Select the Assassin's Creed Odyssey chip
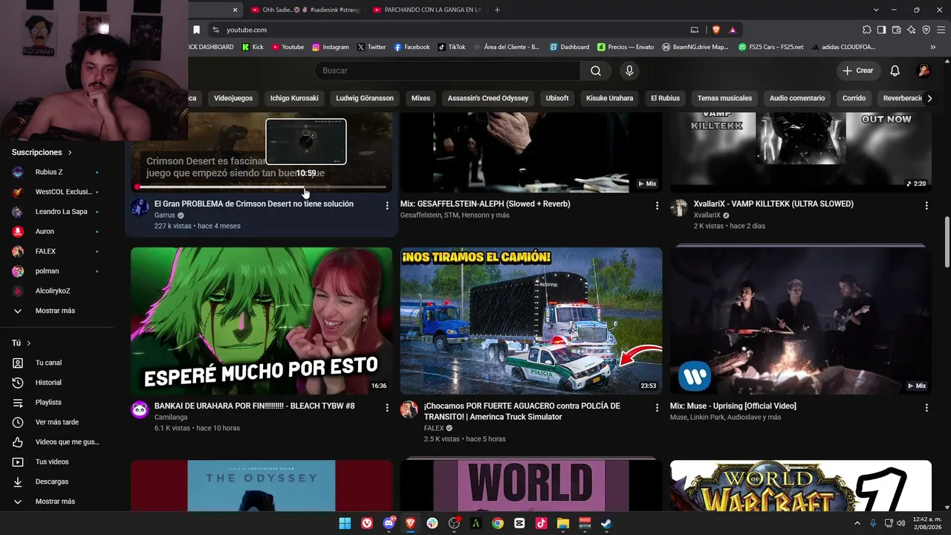Screen dimensions: 951x535 tap(488, 98)
